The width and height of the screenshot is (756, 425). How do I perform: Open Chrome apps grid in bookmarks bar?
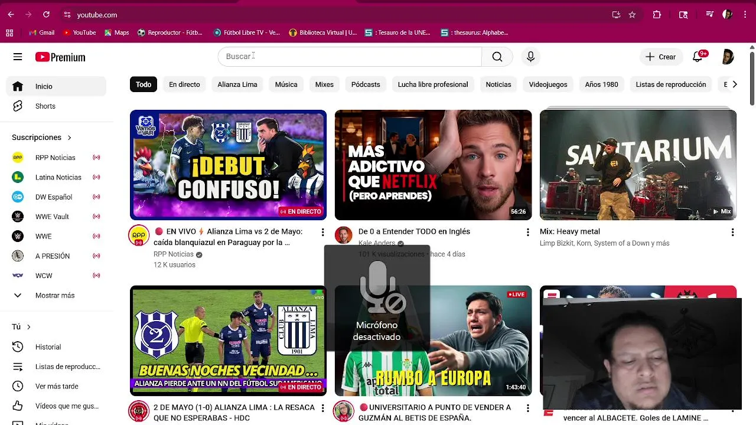pyautogui.click(x=9, y=32)
